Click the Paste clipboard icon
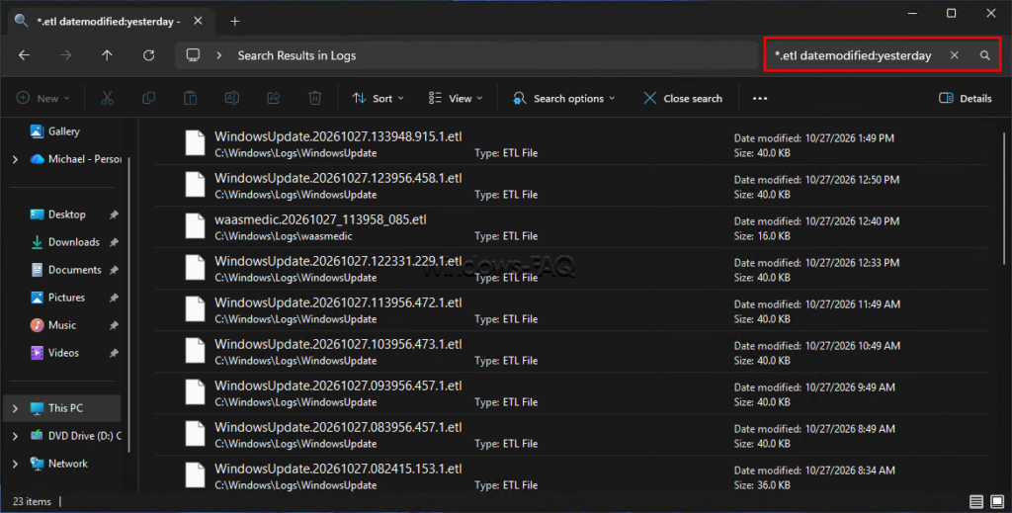Viewport: 1012px width, 513px height. pyautogui.click(x=190, y=98)
